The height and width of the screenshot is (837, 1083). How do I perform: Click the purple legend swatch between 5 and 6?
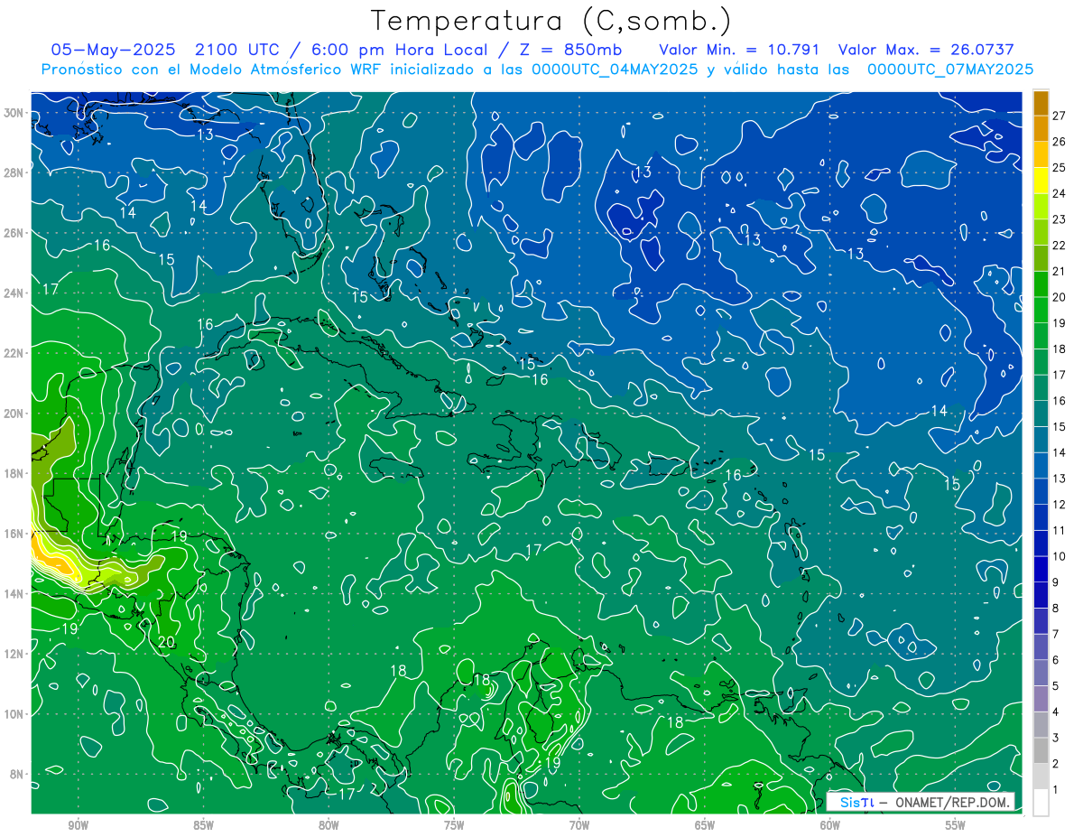[1041, 673]
